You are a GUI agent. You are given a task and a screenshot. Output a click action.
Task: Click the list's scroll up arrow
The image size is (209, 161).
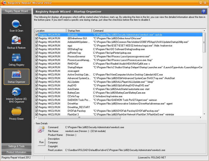click(x=204, y=31)
